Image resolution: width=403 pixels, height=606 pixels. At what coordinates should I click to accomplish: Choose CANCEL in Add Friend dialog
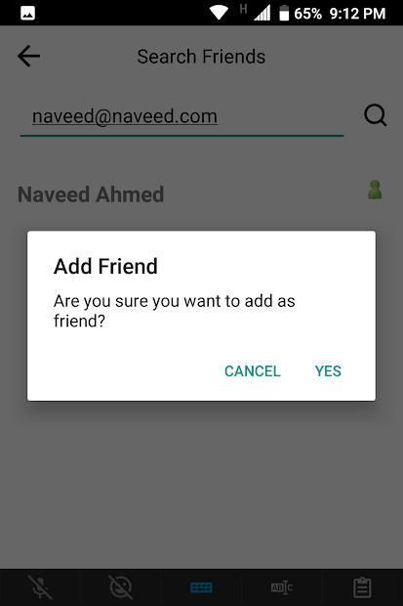pyautogui.click(x=253, y=371)
